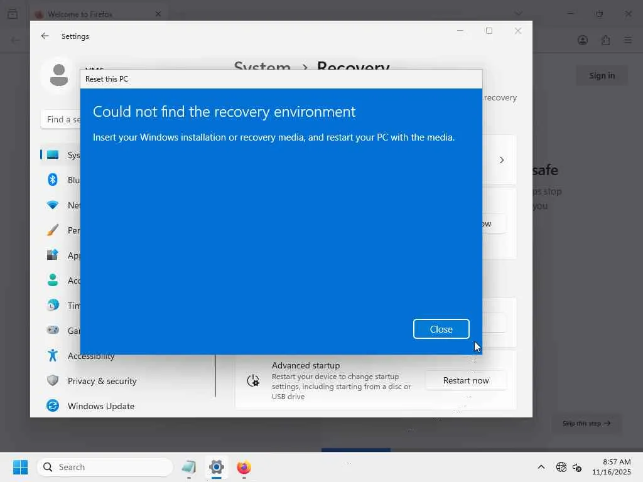
Task: Select the Welcome to Firefox tab
Action: (99, 14)
